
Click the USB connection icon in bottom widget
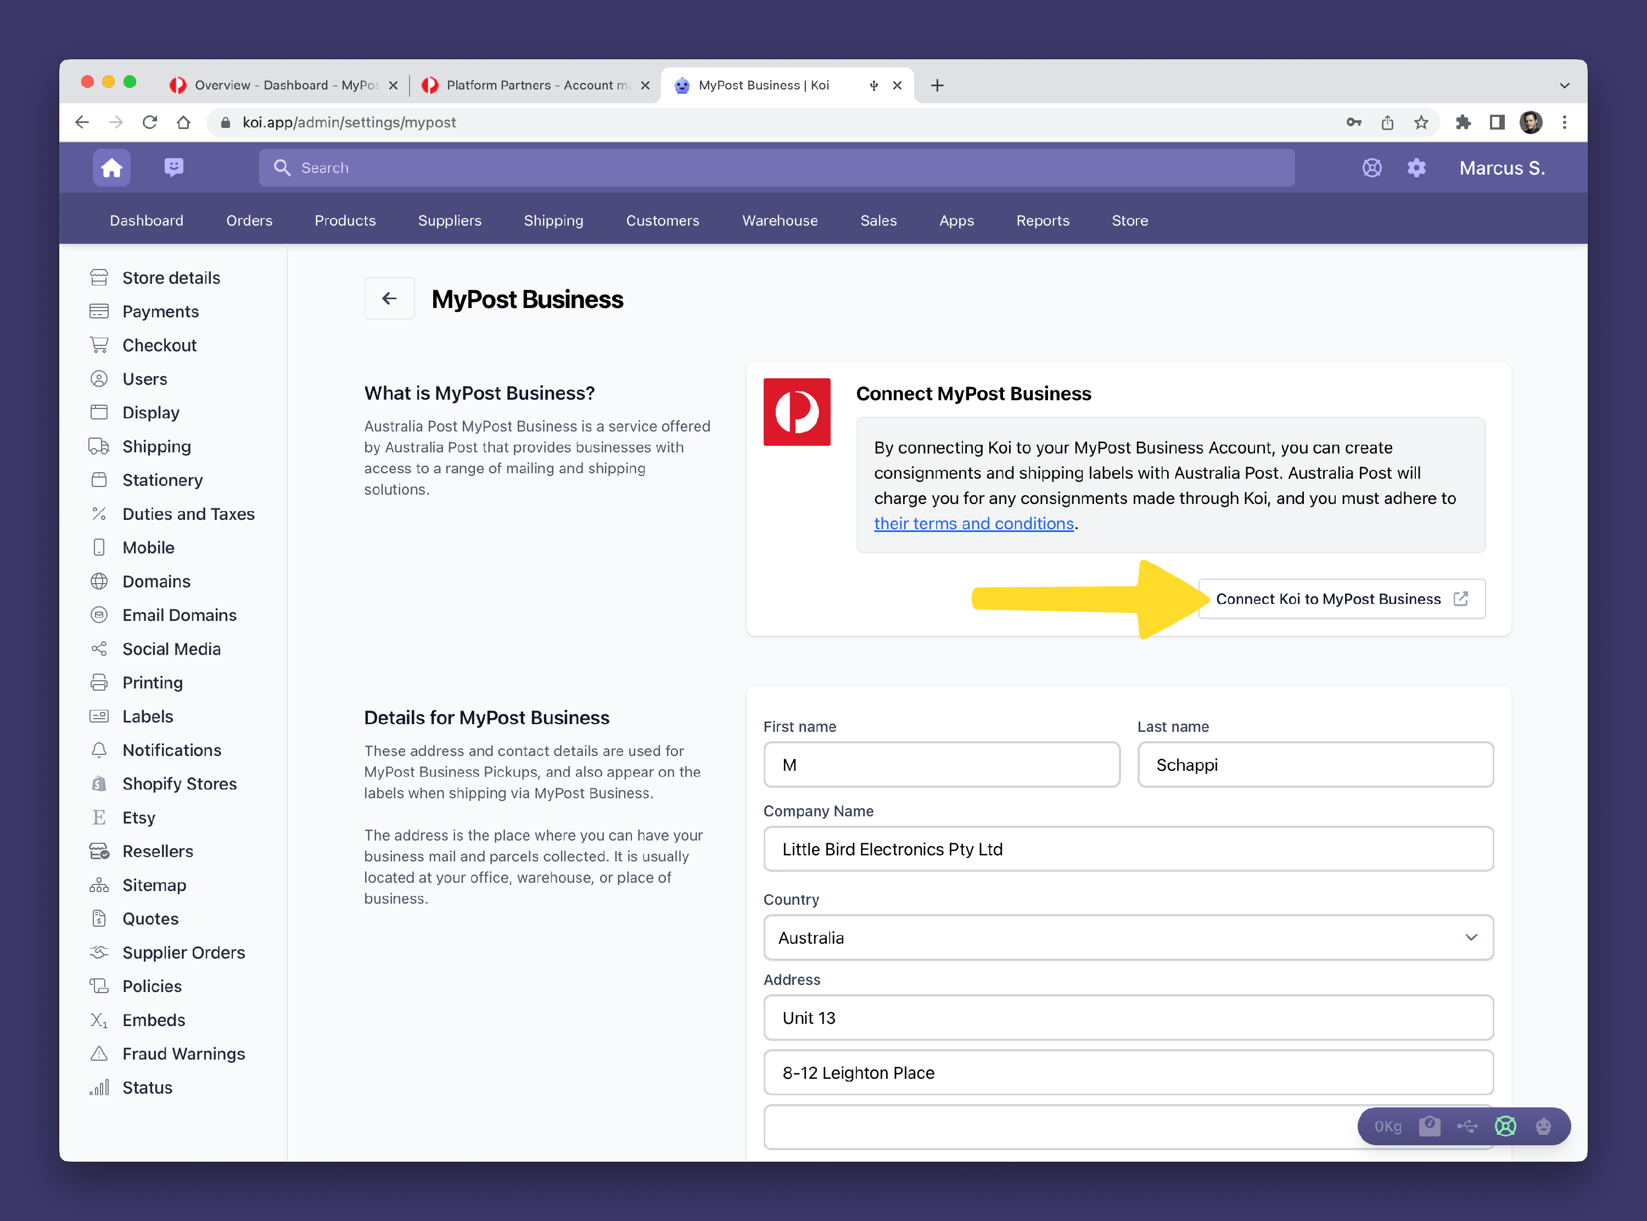click(1467, 1125)
